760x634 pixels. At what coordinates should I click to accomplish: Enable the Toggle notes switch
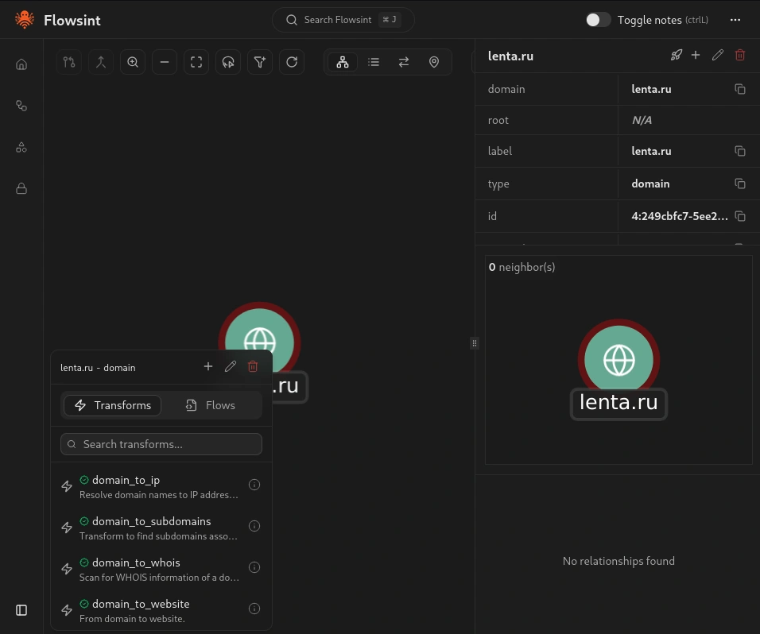pos(599,20)
